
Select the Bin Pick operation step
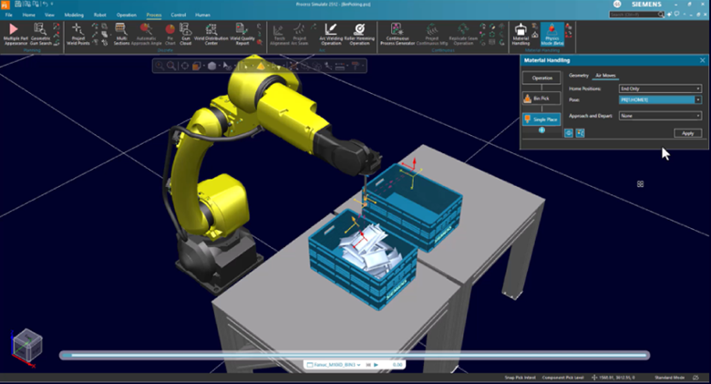[x=541, y=99]
